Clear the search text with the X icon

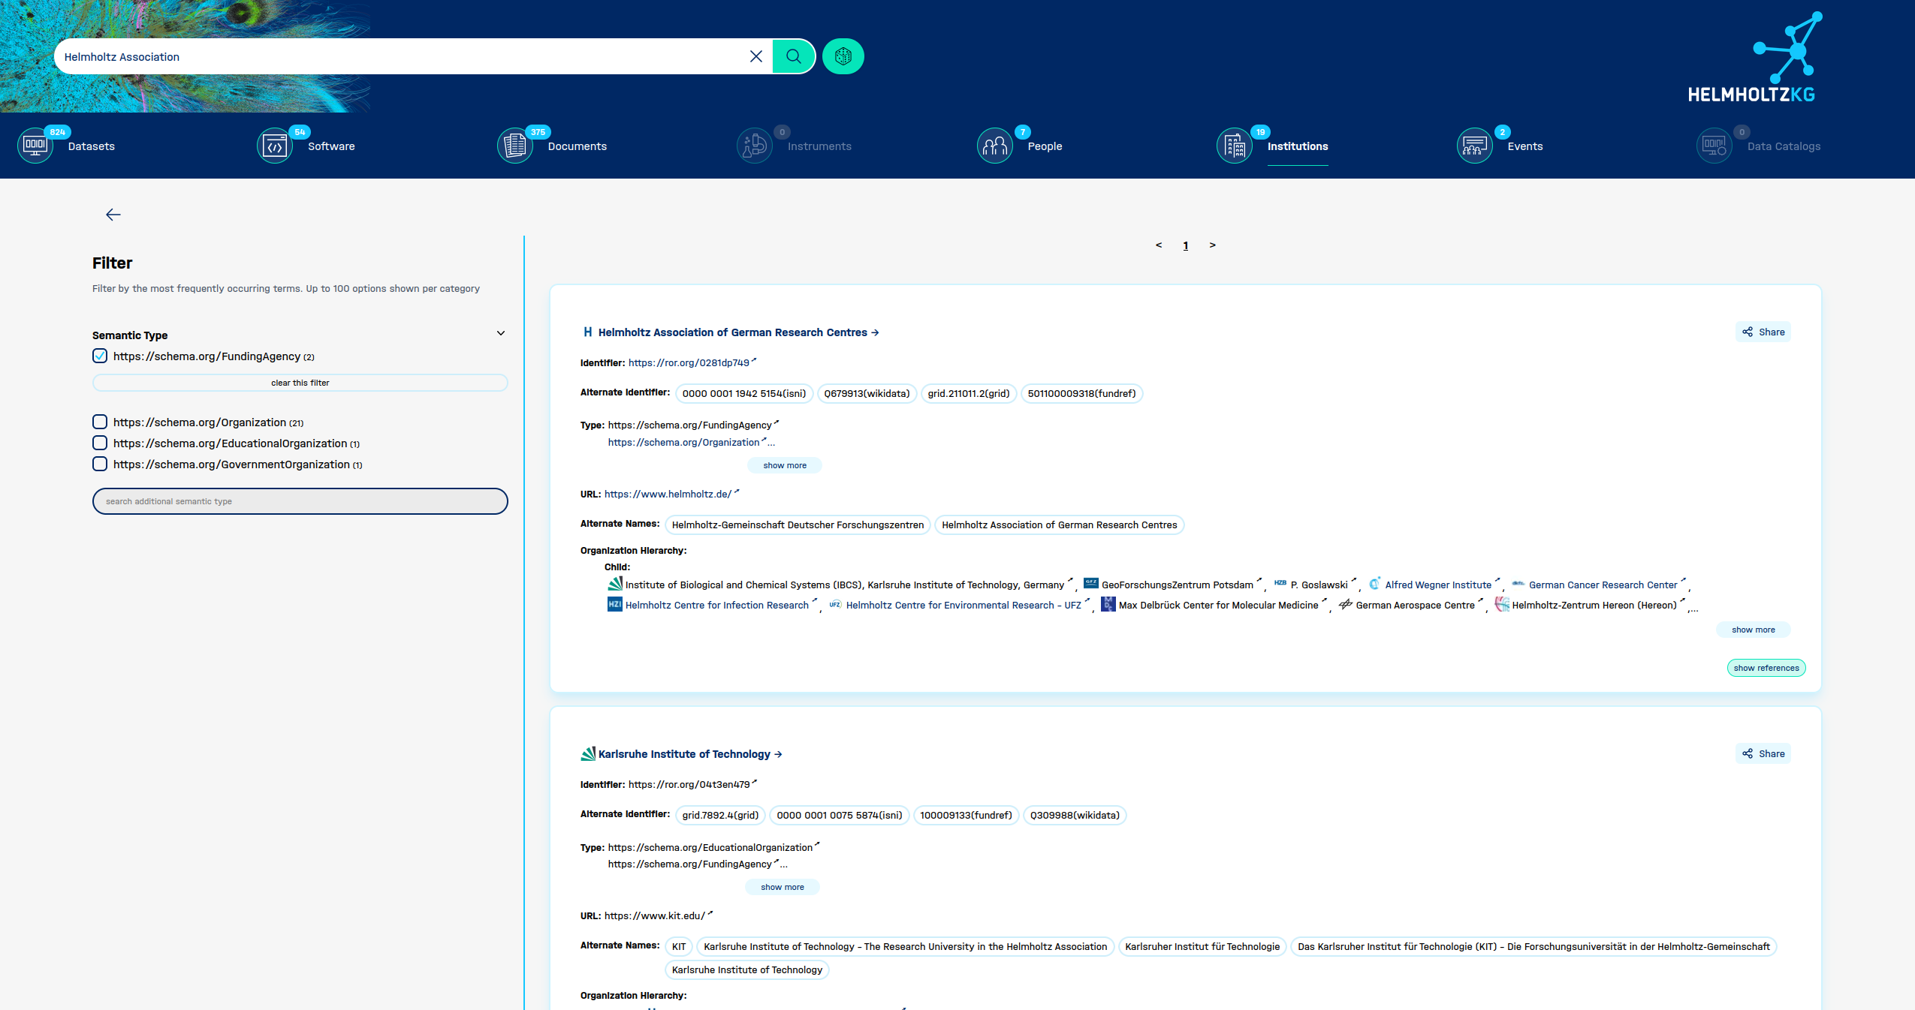(x=756, y=56)
